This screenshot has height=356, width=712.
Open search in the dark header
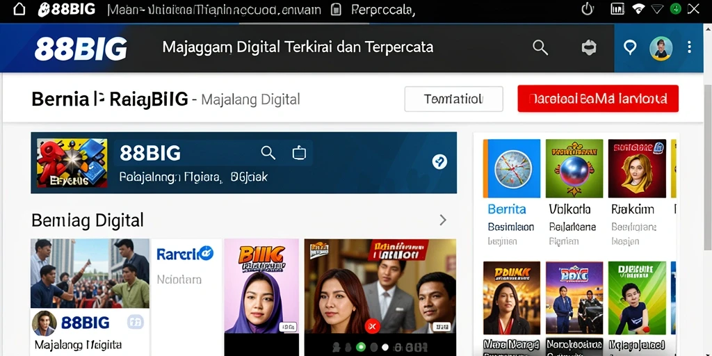(540, 47)
